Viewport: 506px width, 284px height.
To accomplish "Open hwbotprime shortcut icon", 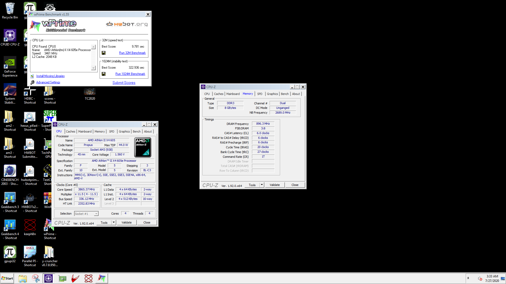I will coord(30,175).
